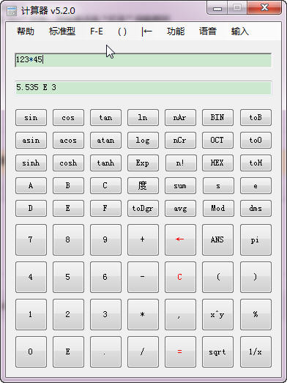The height and width of the screenshot is (383, 287).
Task: Click the hex digit B button
Action: (x=68, y=185)
